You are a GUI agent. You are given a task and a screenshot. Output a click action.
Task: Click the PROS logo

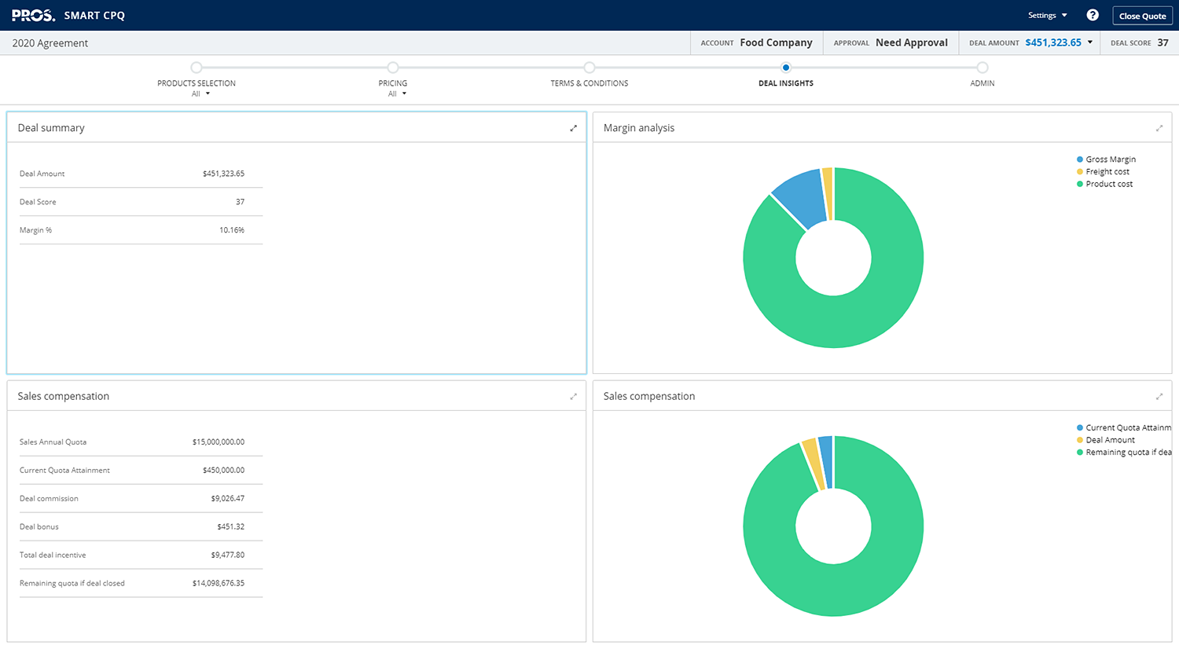click(33, 16)
